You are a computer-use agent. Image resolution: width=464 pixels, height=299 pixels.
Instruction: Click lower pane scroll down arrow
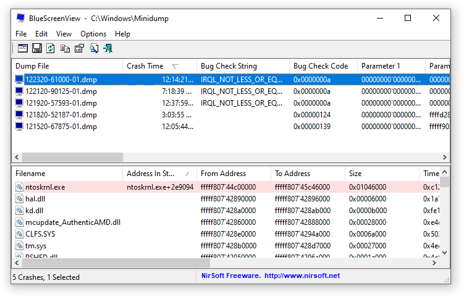click(x=444, y=253)
